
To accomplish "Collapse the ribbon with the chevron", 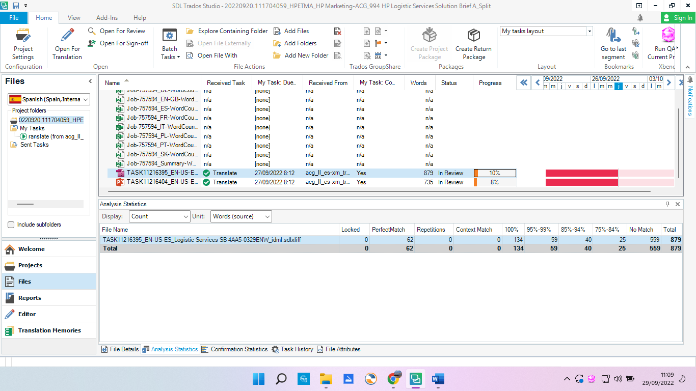I will pyautogui.click(x=687, y=67).
